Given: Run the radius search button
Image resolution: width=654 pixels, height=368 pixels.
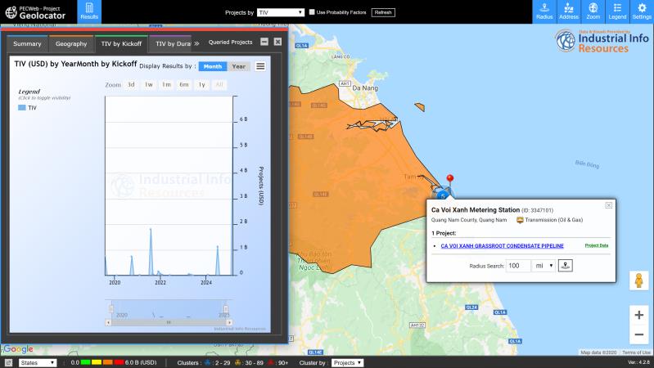Looking at the screenshot, I should [566, 266].
